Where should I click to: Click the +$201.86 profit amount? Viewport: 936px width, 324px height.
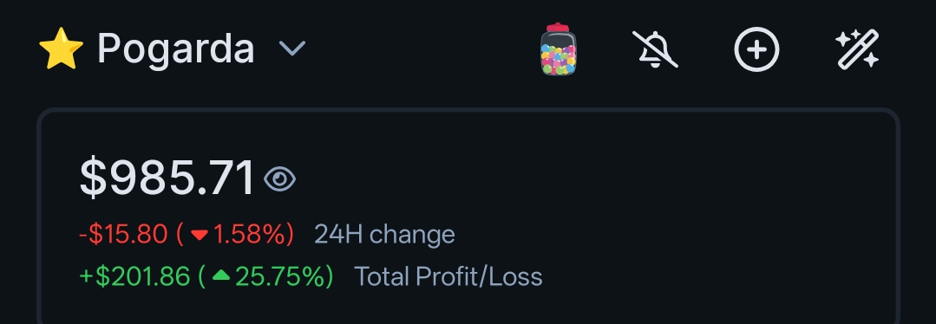click(x=134, y=276)
